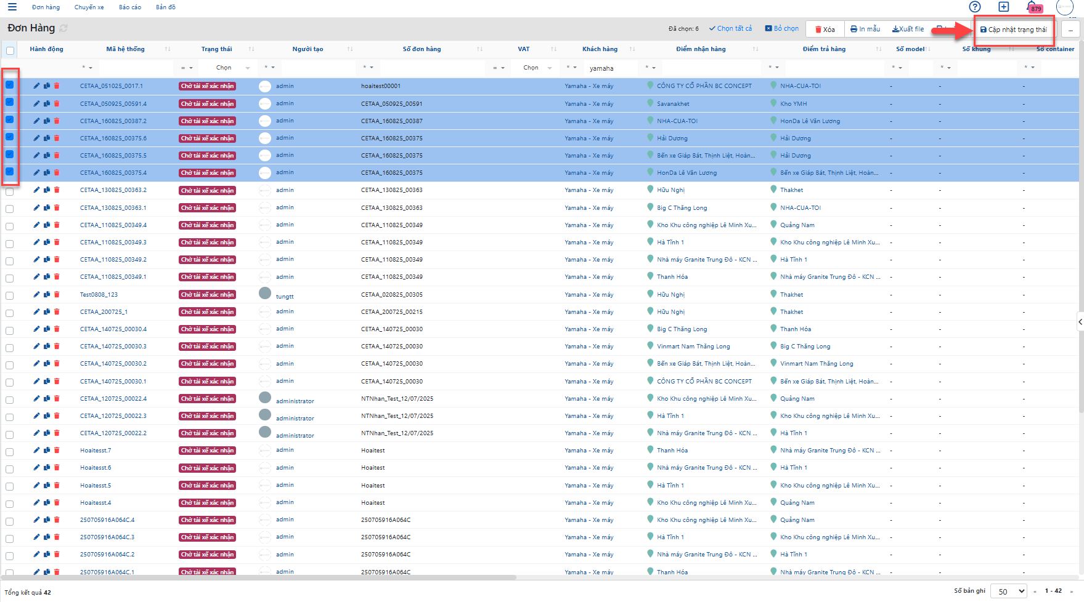
Task: Uncheck the row CETAA_160825_00387.2 checkbox
Action: [10, 120]
